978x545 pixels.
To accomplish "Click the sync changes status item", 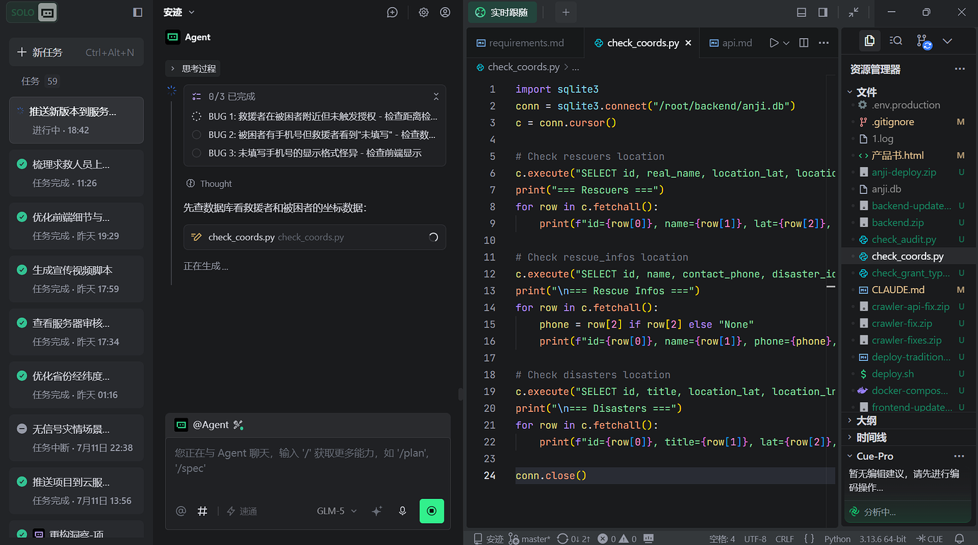I will [x=574, y=539].
